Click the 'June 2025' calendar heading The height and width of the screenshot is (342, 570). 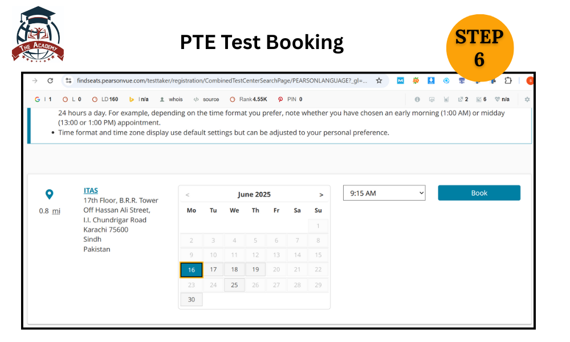click(x=254, y=194)
